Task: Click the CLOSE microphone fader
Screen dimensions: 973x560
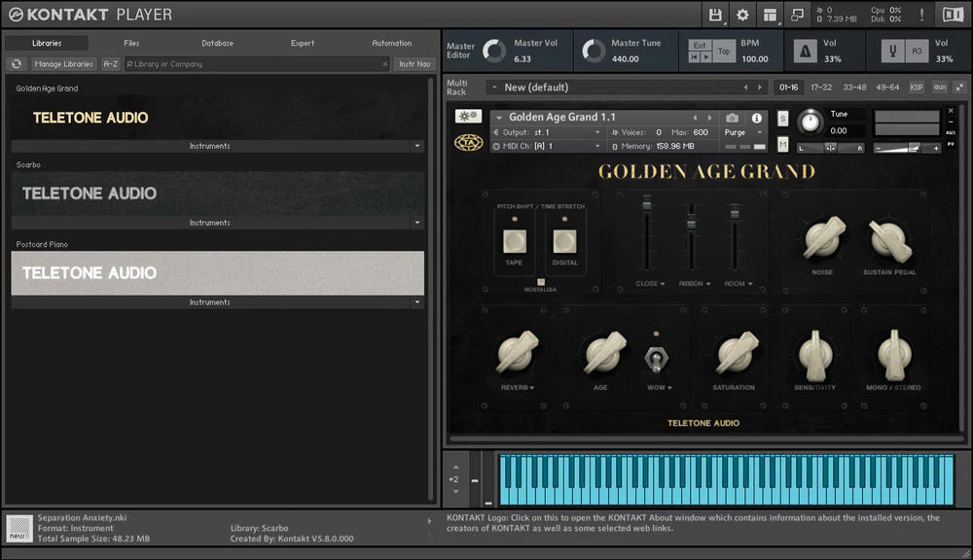Action: (x=645, y=207)
